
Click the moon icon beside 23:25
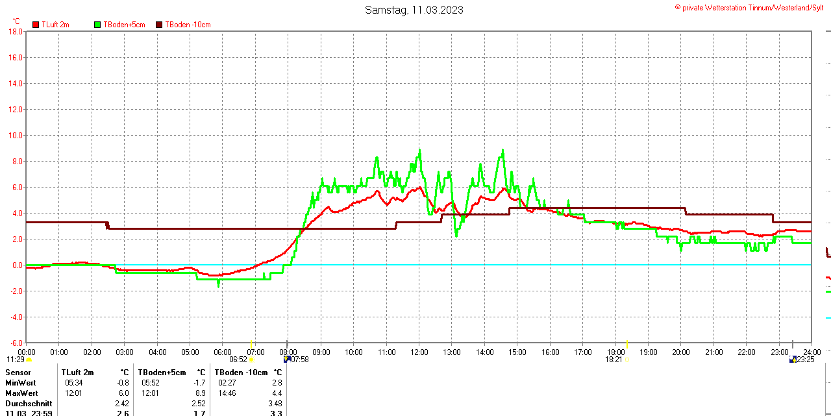point(792,359)
